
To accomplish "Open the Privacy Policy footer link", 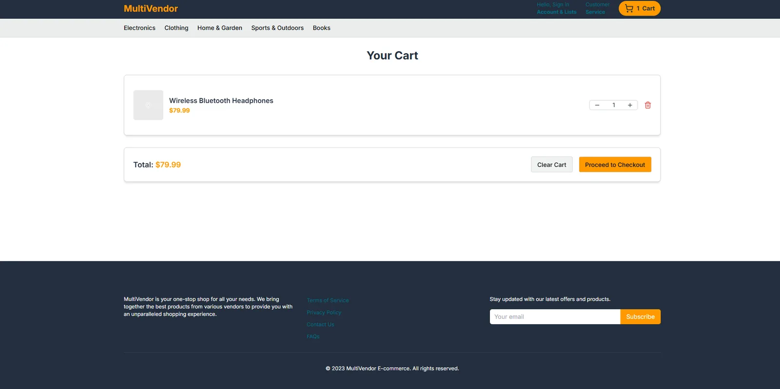I will point(324,313).
